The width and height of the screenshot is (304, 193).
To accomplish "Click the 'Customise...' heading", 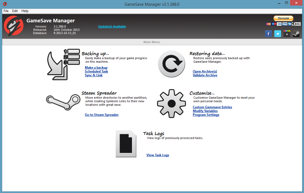I will tap(202, 93).
